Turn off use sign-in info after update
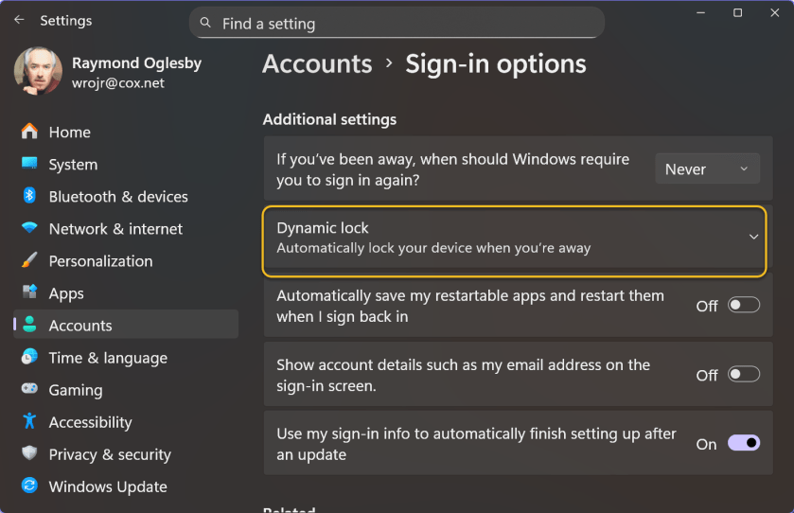The width and height of the screenshot is (794, 513). 743,443
